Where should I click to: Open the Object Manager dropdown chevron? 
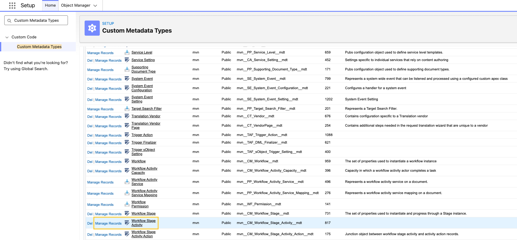pos(95,6)
